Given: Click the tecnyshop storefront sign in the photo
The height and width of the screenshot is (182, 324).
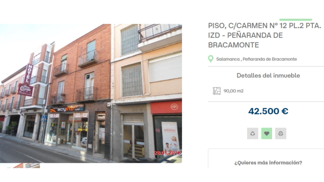Looking at the screenshot, I should click(x=67, y=109).
